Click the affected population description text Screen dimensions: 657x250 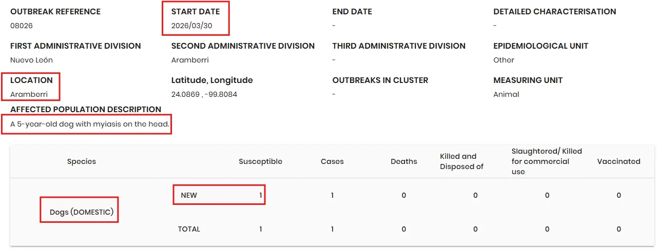[x=90, y=124]
